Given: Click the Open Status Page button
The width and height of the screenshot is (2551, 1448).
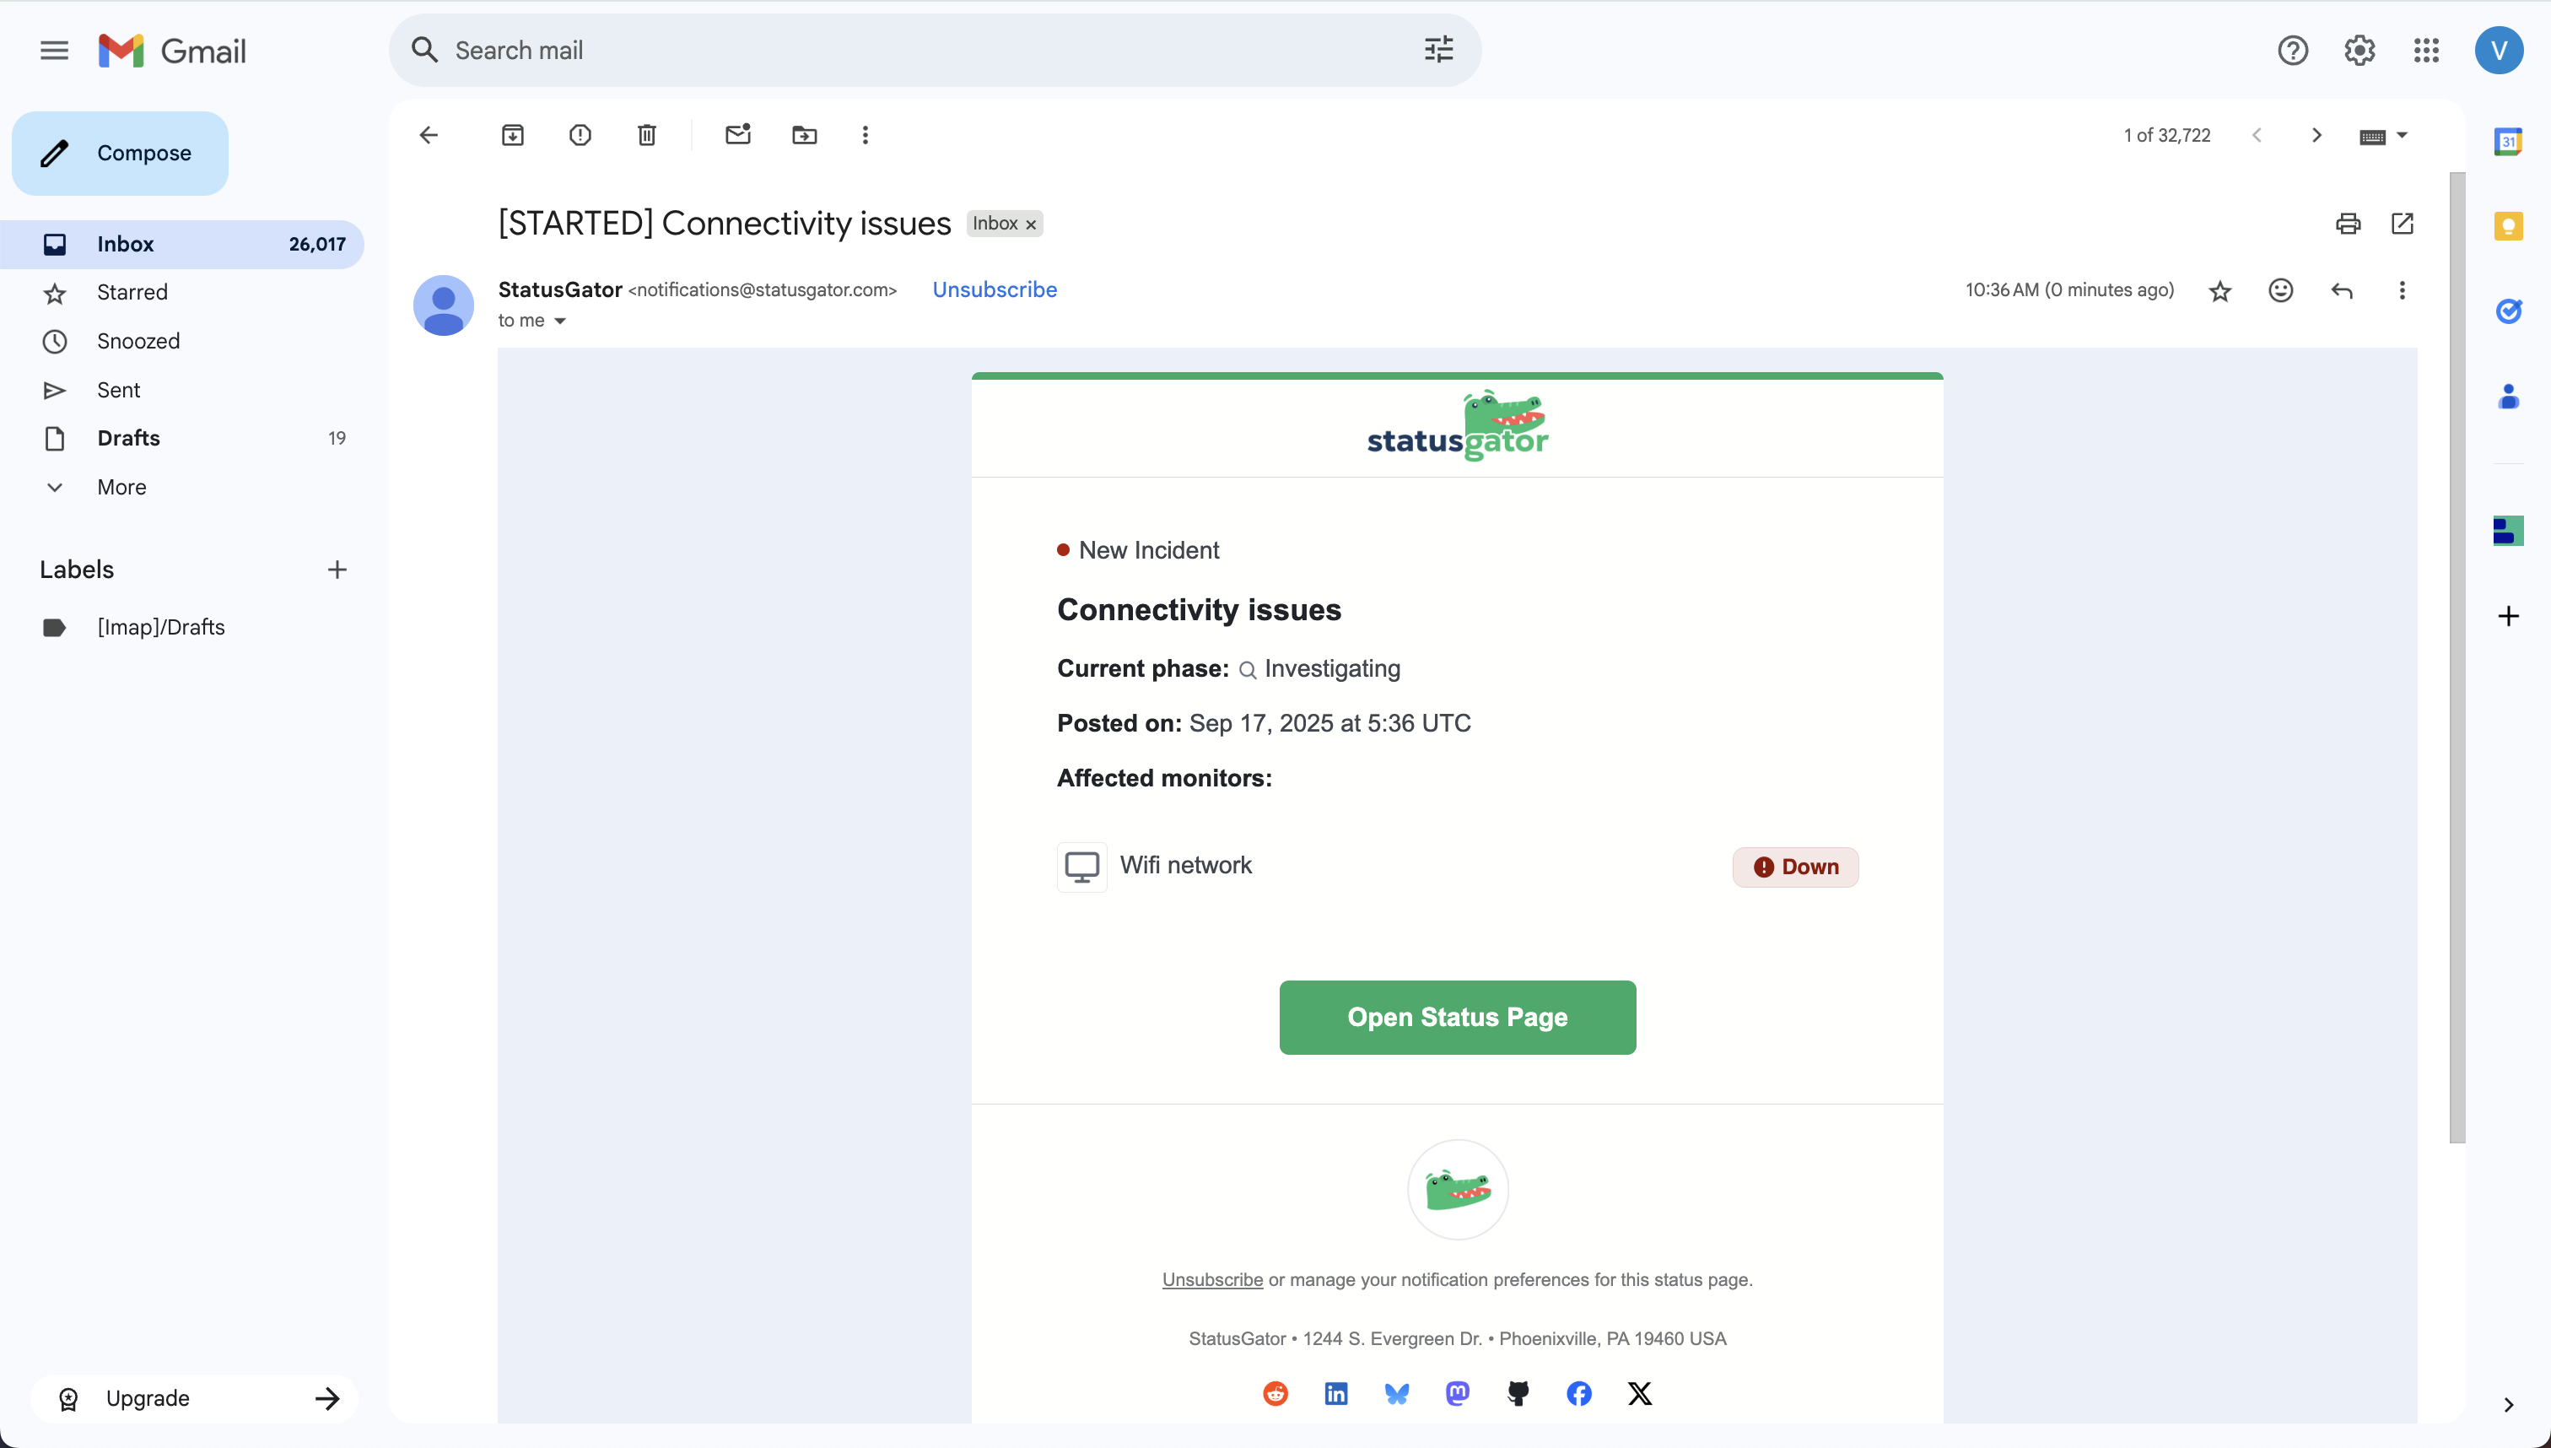Looking at the screenshot, I should coord(1456,1016).
